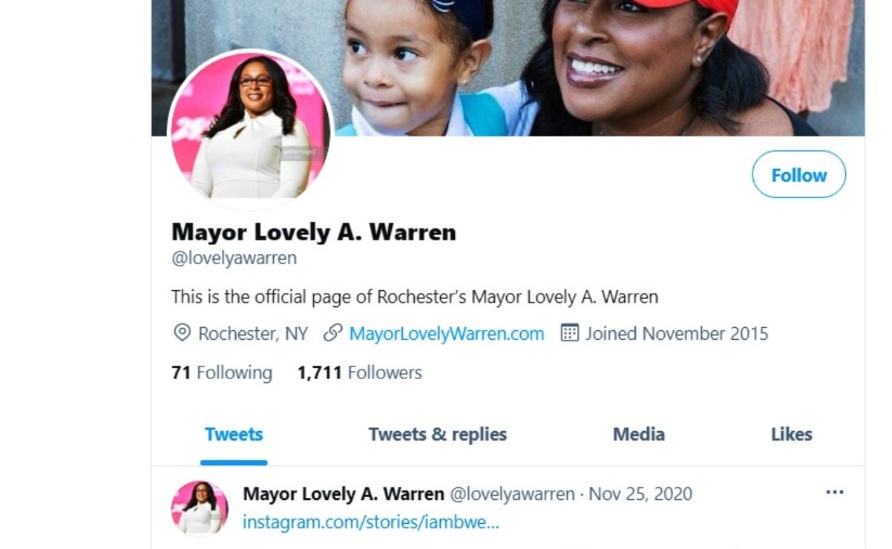The width and height of the screenshot is (892, 549).
Task: Open the profile header banner photo
Action: pos(508,68)
